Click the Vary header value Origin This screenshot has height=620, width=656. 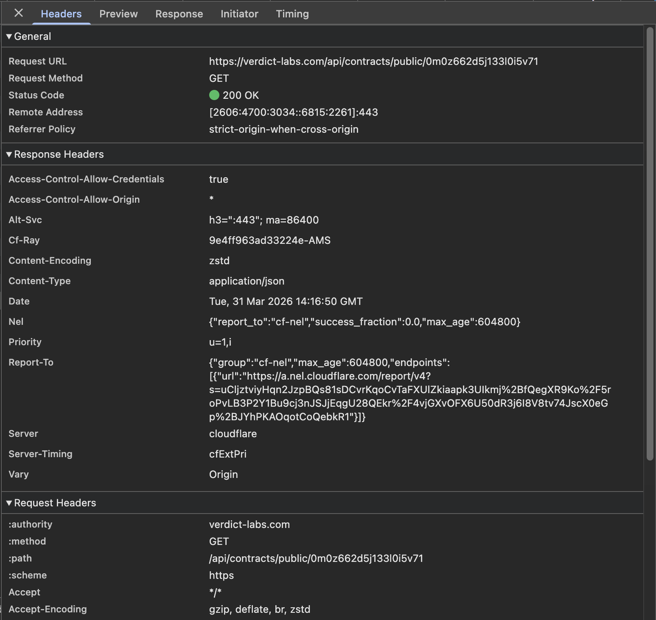coord(223,474)
